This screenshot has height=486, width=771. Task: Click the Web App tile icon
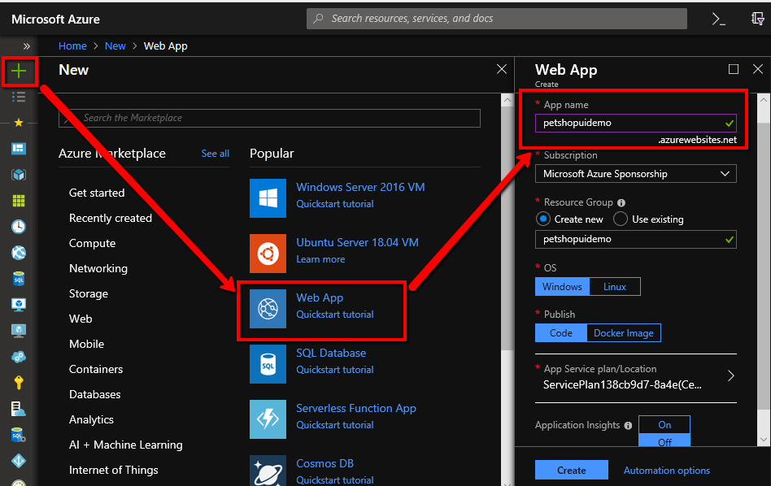[268, 309]
